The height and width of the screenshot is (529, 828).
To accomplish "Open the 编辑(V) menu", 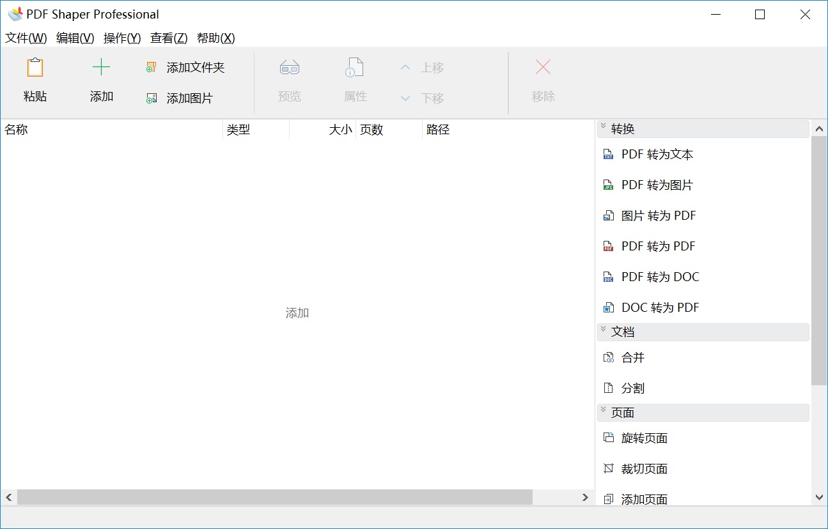I will (75, 38).
